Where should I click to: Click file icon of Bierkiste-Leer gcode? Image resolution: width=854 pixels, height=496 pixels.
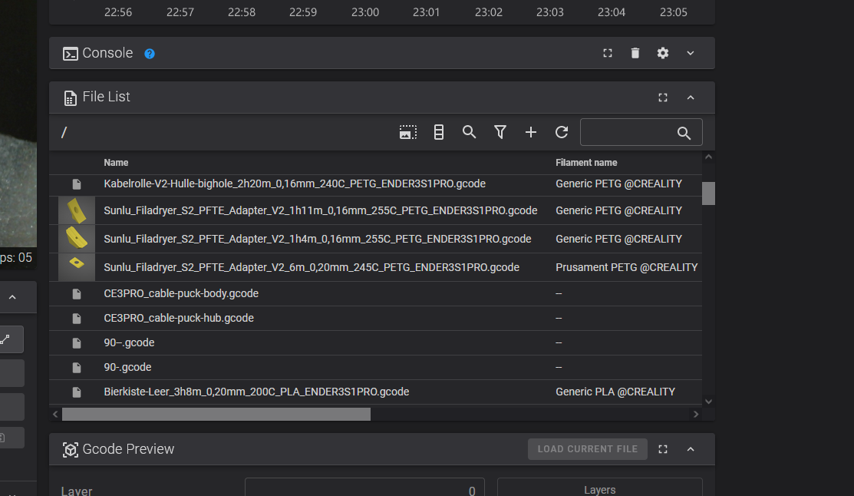(x=77, y=392)
